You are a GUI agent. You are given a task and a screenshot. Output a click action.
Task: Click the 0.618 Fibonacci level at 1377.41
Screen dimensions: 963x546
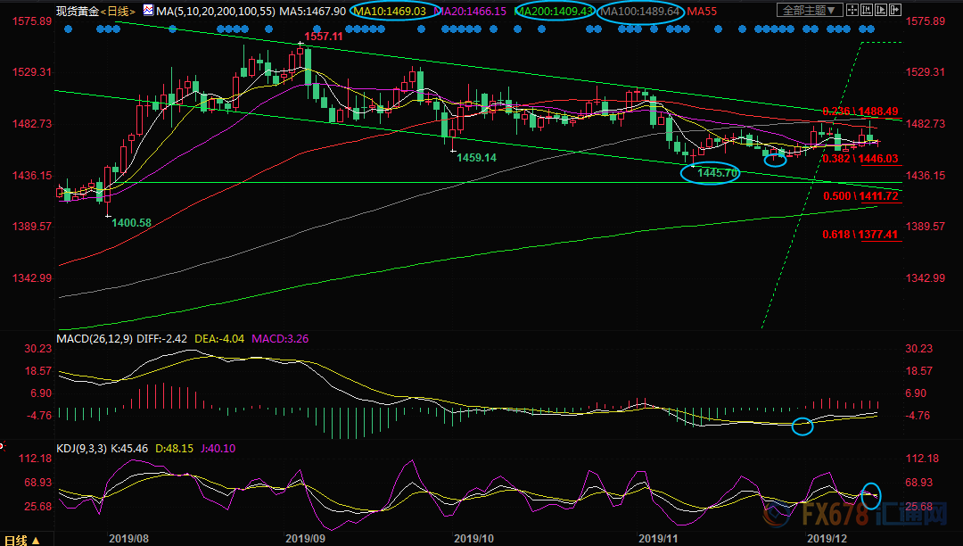click(859, 236)
